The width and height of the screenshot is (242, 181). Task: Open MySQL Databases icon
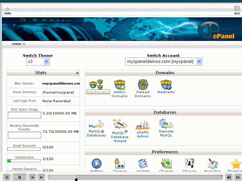pos(96,124)
